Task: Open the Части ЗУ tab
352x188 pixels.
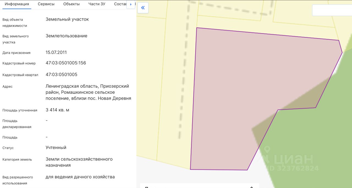Action: (97, 4)
